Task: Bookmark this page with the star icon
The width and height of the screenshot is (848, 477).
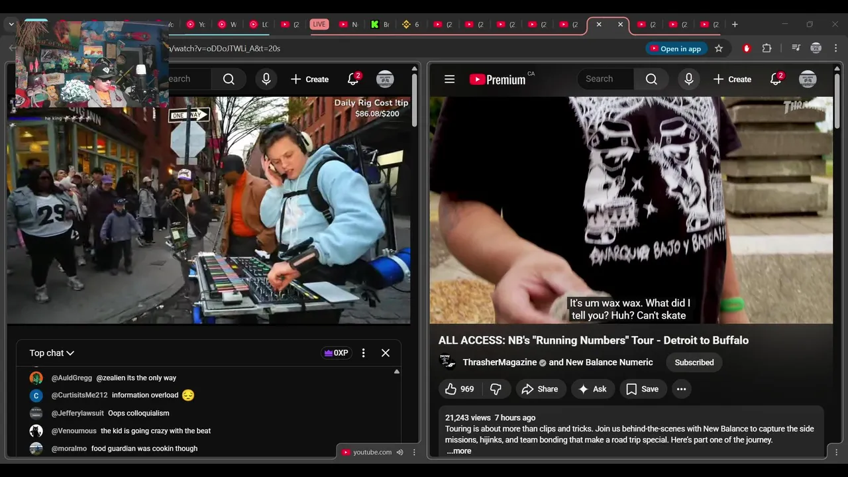Action: [x=719, y=48]
